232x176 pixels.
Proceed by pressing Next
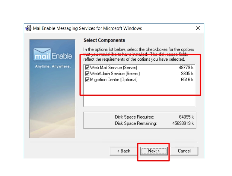(154, 151)
